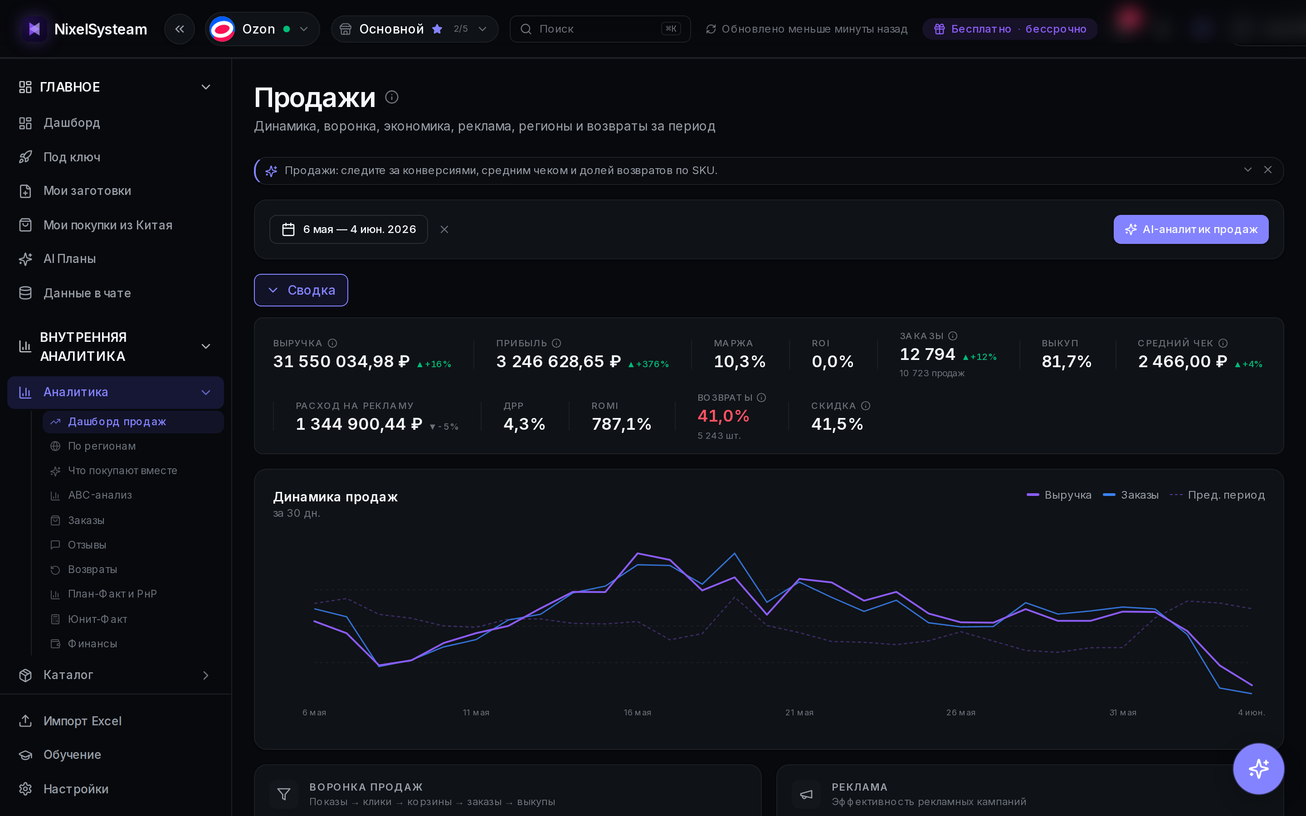Show info for Выручка metric
Viewport: 1306px width, 816px height.
point(333,343)
